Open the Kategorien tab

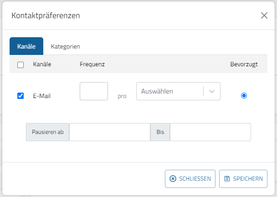coord(66,46)
